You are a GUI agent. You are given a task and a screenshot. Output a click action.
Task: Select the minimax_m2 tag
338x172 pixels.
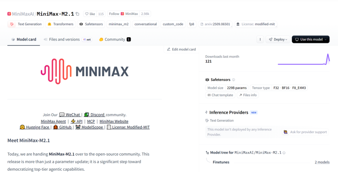(x=119, y=24)
